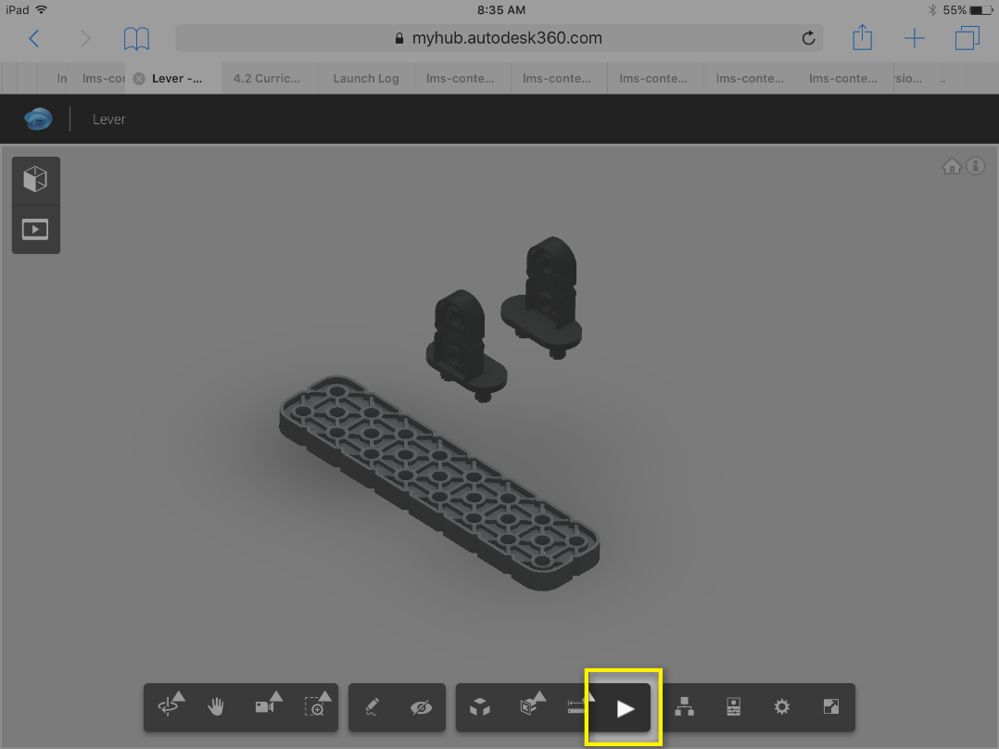The height and width of the screenshot is (749, 999).
Task: Select the Measure tool
Action: pyautogui.click(x=575, y=708)
